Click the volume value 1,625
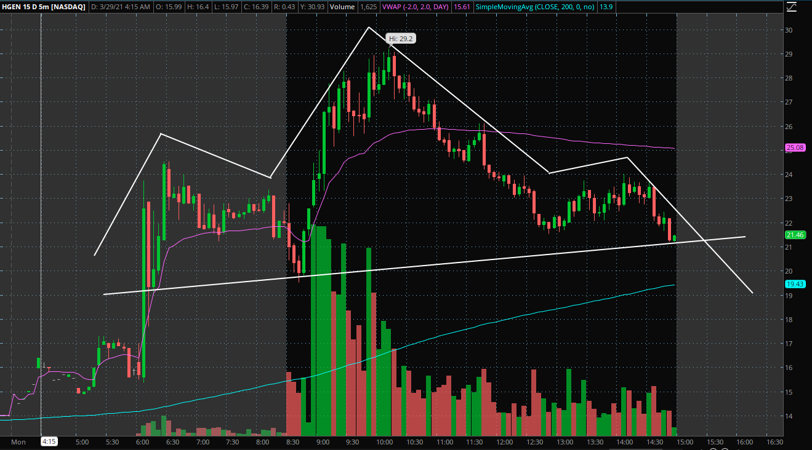The image size is (812, 450). pyautogui.click(x=368, y=7)
